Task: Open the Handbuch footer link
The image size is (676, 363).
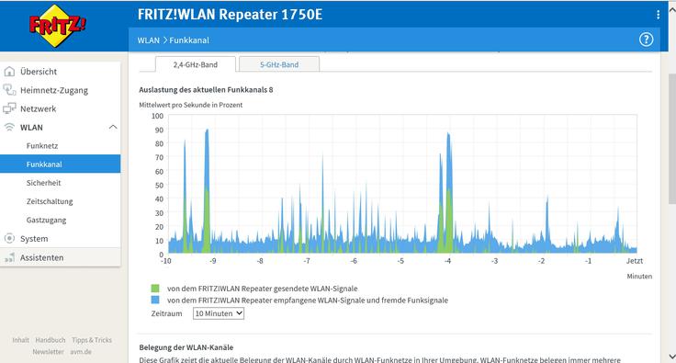Action: coord(51,340)
